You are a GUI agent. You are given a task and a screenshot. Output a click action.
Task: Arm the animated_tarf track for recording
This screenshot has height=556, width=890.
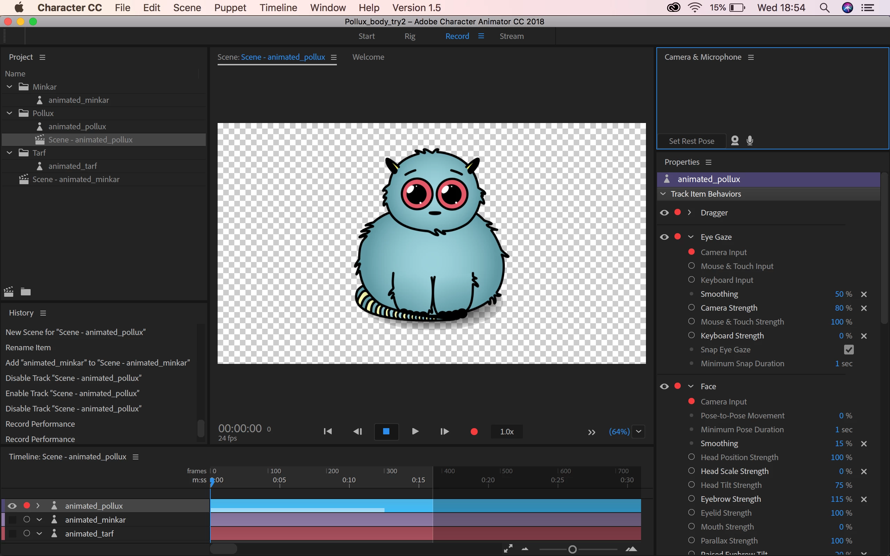(x=26, y=533)
